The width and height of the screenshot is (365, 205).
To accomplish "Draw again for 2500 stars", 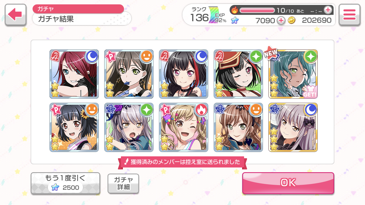I will point(65,183).
